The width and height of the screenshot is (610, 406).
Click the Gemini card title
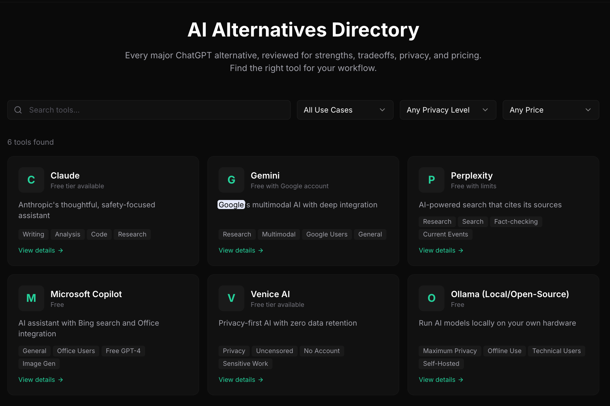[265, 176]
